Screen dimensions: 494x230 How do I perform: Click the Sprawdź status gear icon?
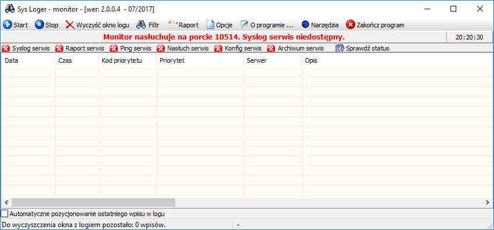[340, 49]
